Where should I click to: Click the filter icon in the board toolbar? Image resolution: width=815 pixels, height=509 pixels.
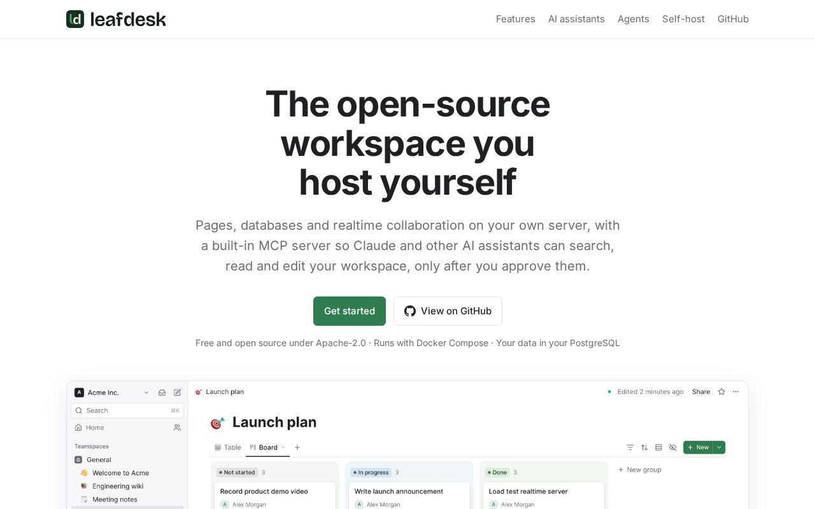click(x=630, y=447)
